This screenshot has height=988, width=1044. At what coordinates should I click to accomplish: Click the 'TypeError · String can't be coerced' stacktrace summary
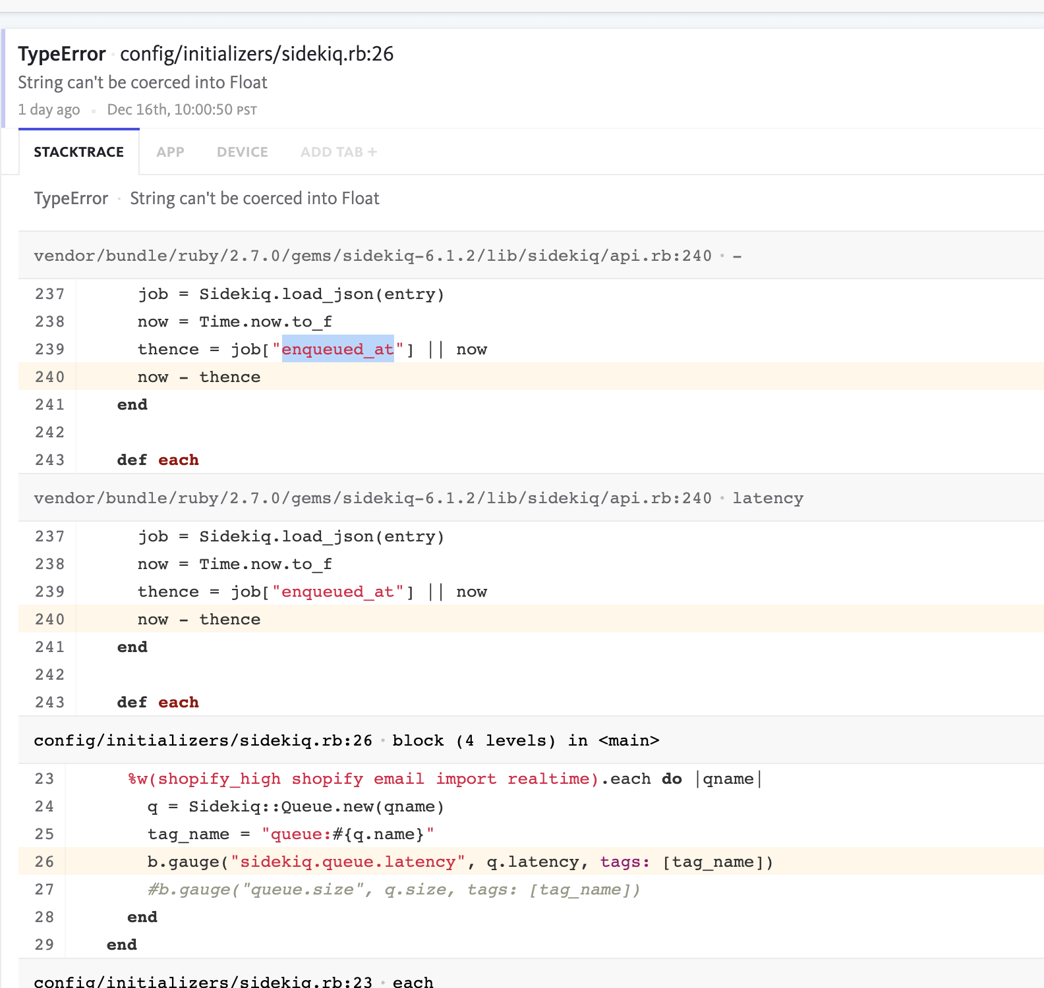[x=207, y=198]
